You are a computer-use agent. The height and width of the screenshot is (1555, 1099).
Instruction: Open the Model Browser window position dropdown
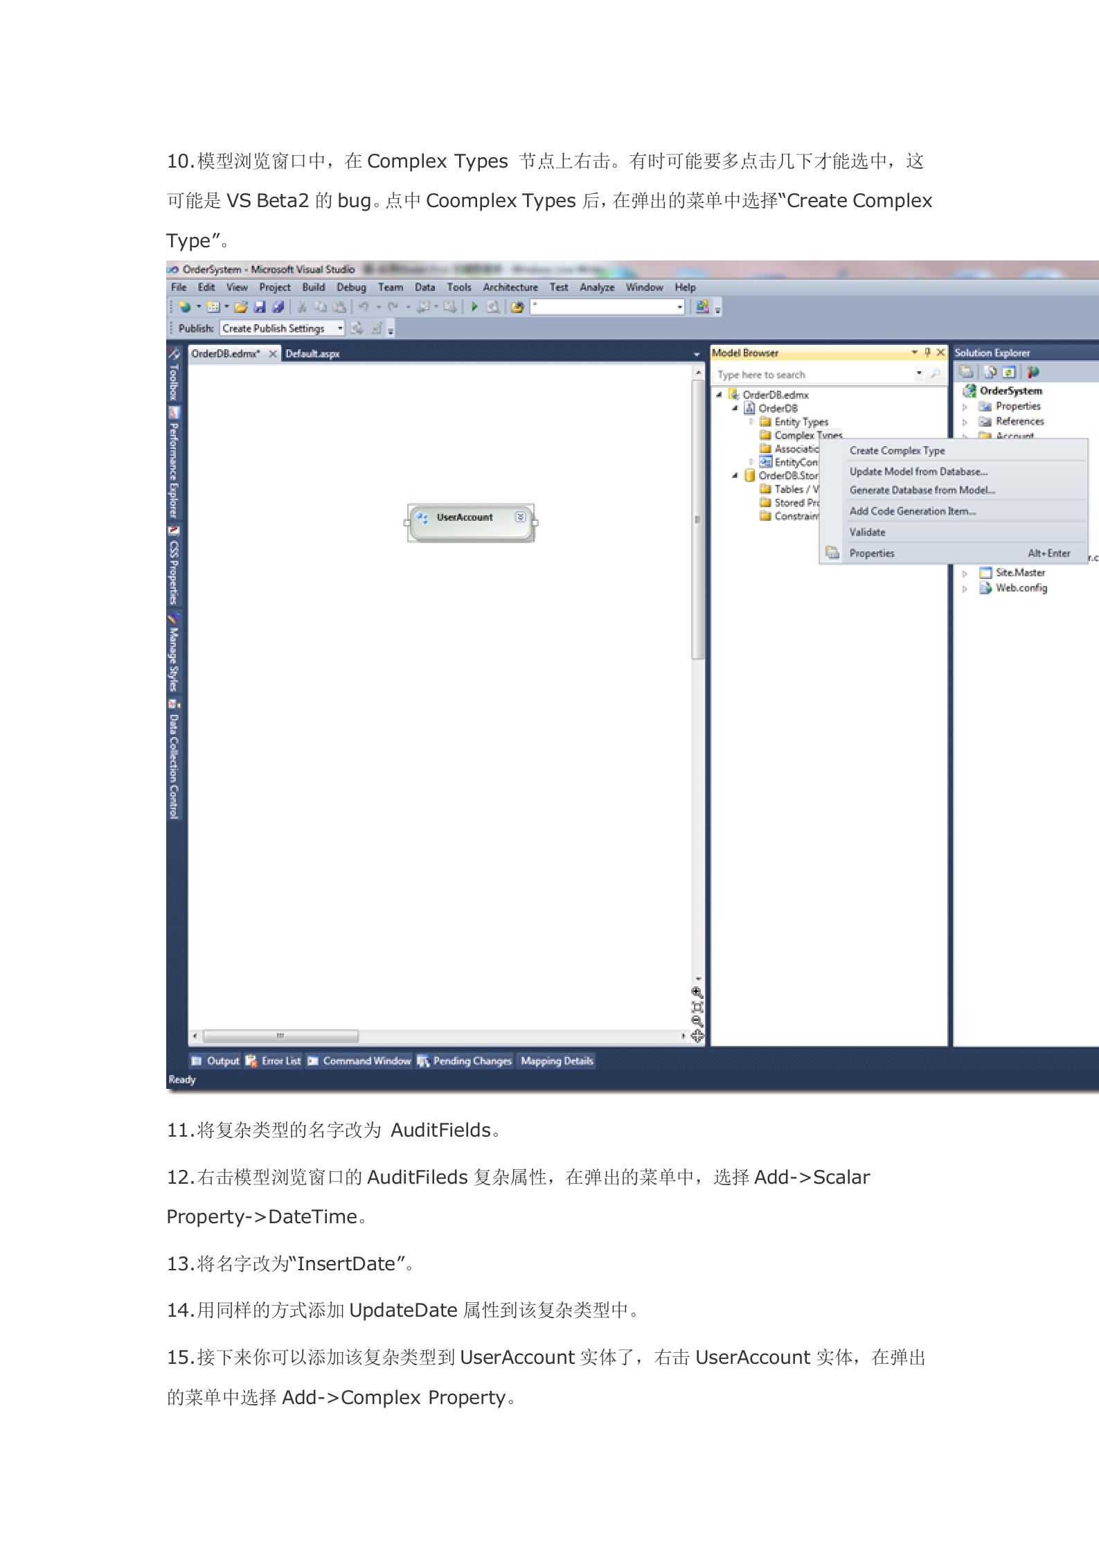915,353
